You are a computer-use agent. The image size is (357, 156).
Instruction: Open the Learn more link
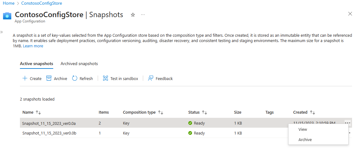point(33,46)
